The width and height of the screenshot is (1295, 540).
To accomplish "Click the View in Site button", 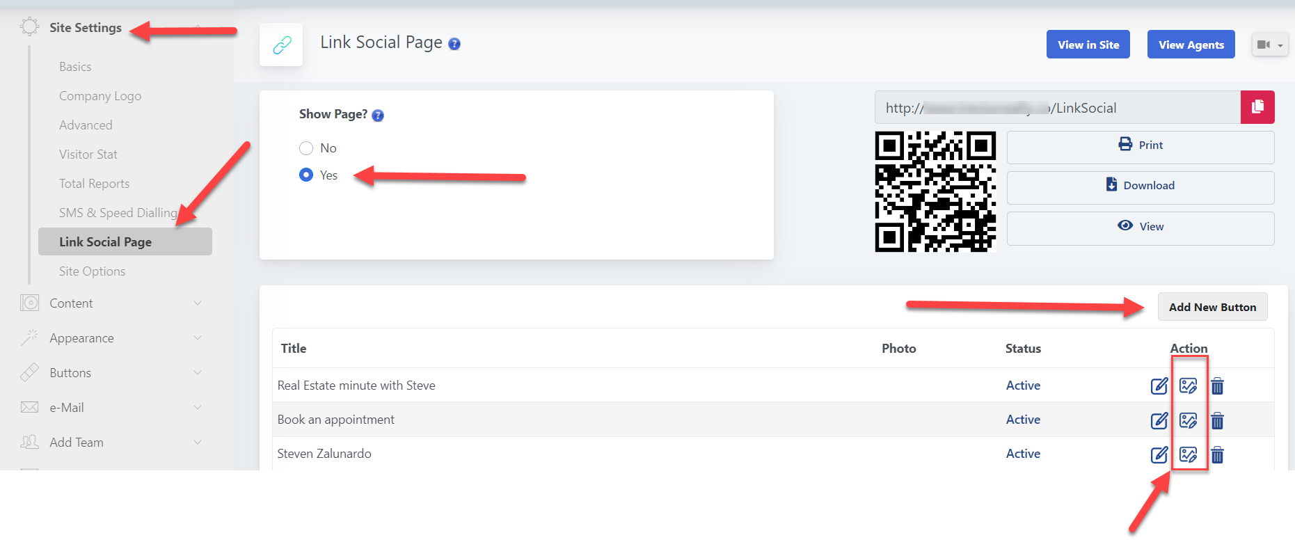I will click(1088, 45).
